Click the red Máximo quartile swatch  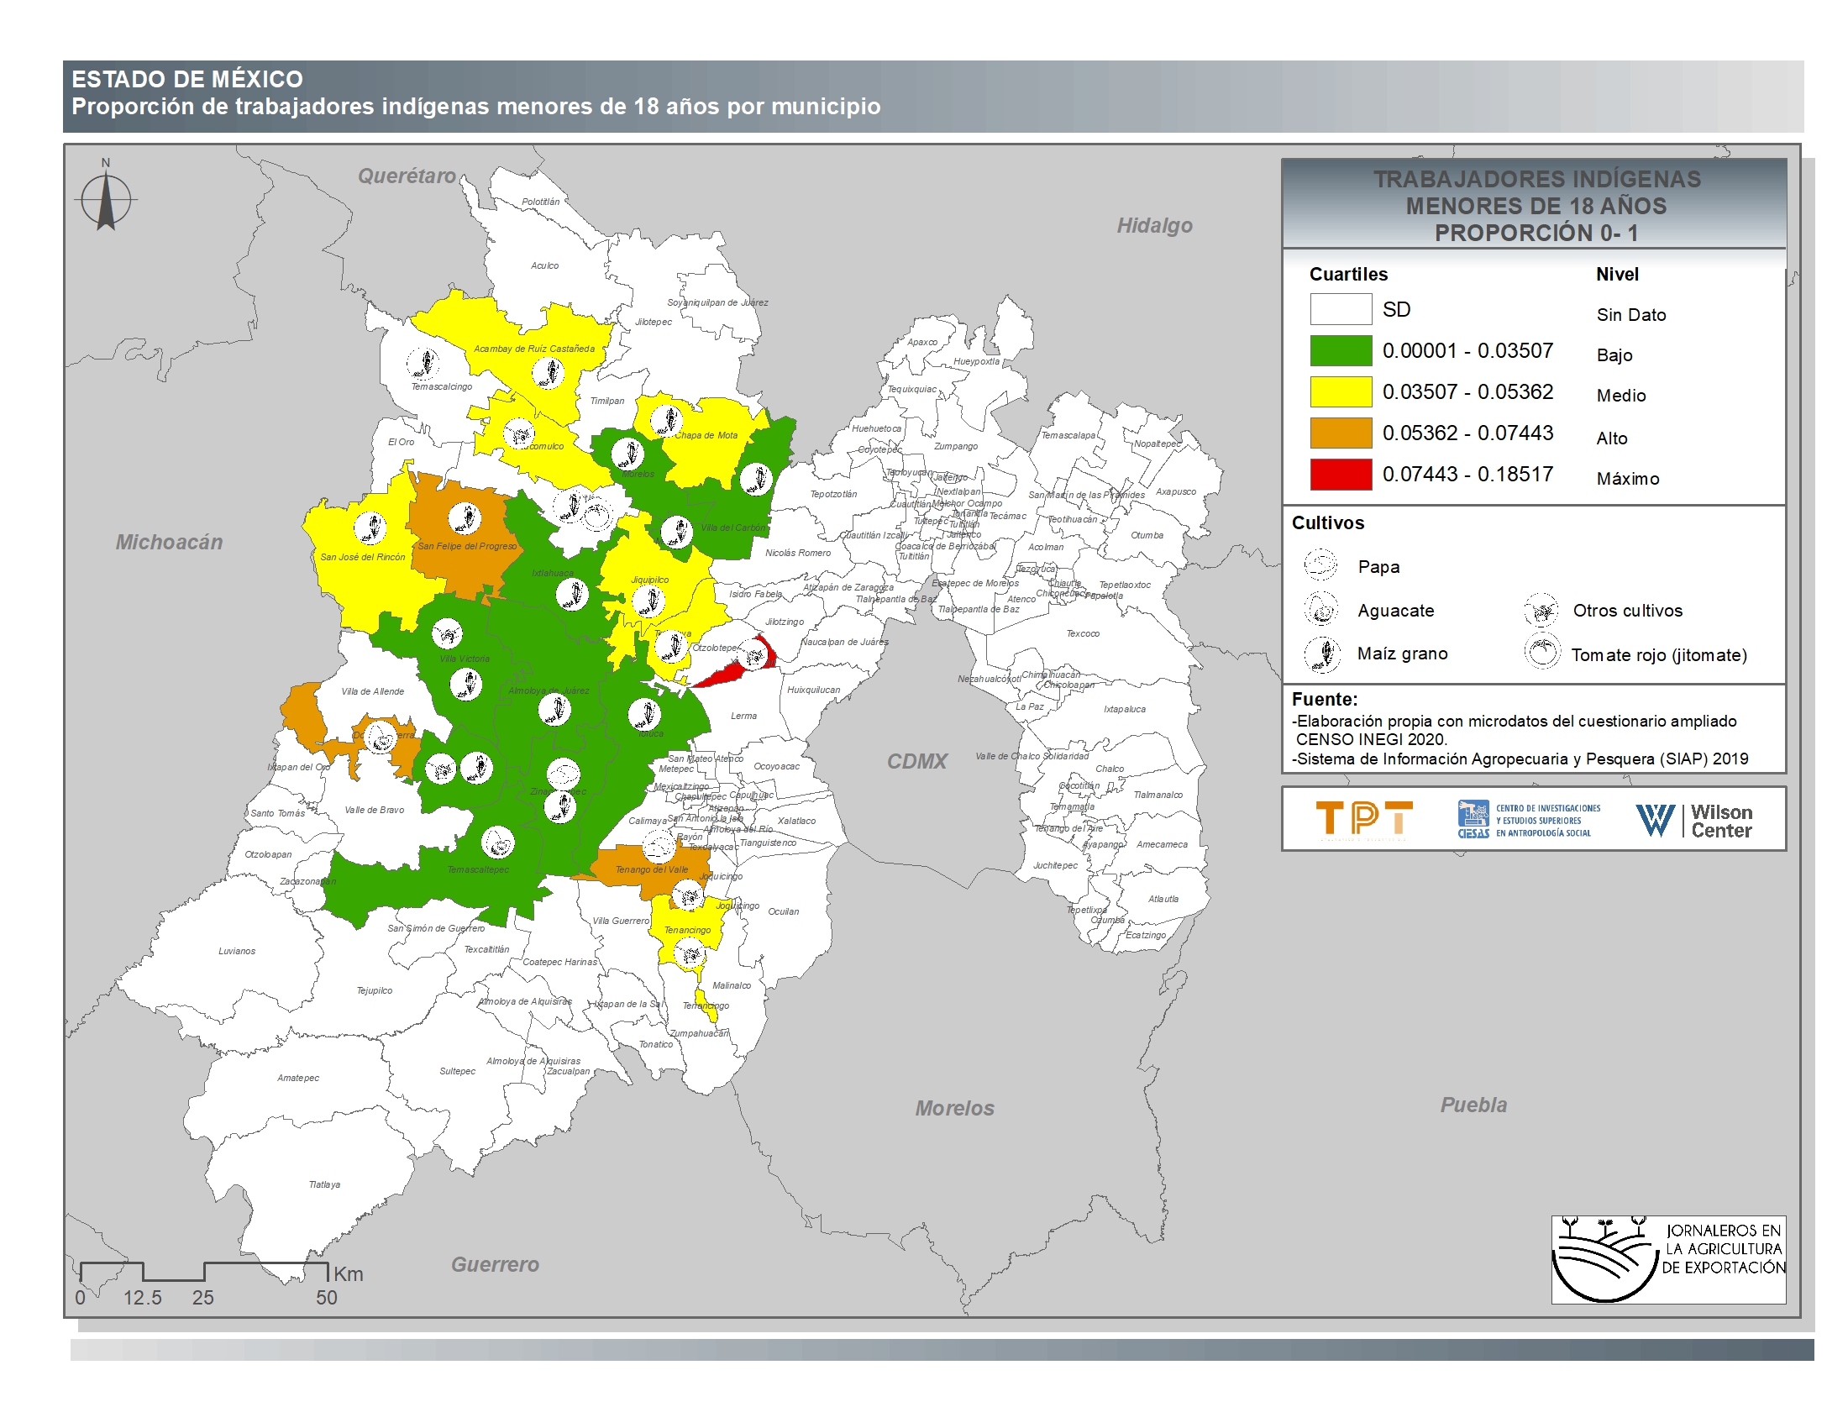click(1341, 474)
